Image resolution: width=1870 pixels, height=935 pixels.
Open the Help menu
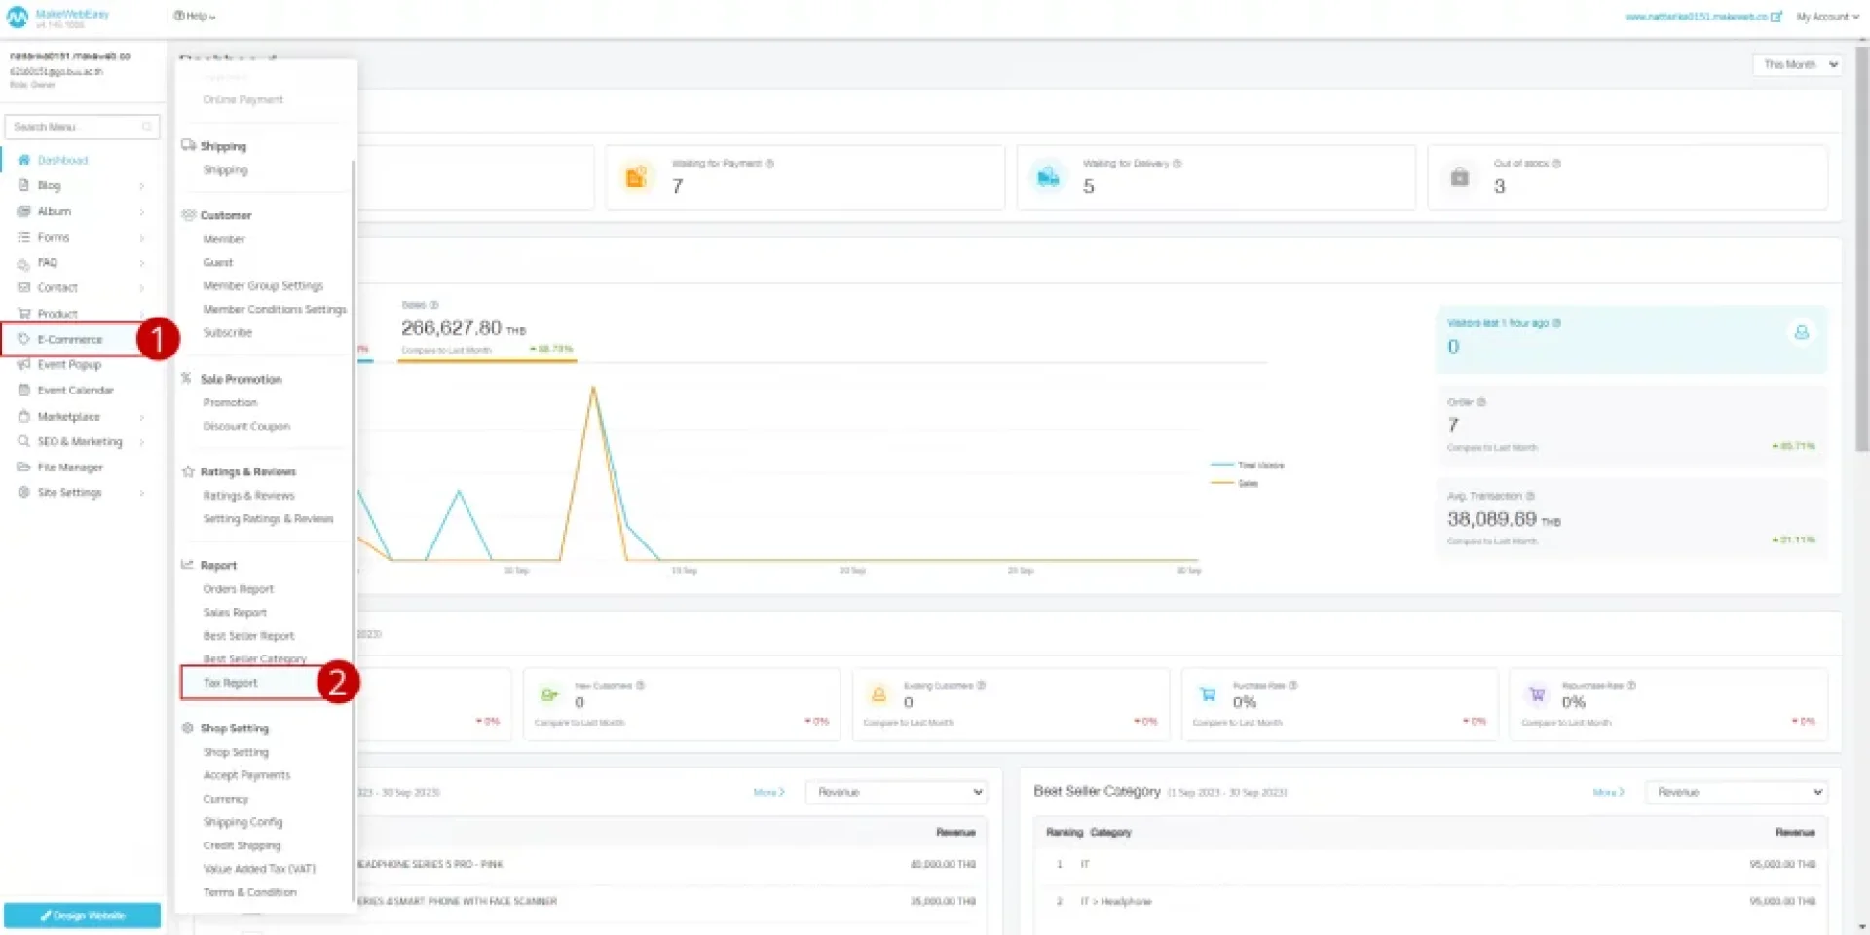coord(195,17)
